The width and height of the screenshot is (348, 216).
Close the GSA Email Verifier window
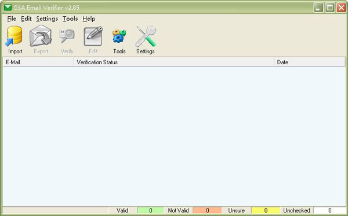coord(342,8)
